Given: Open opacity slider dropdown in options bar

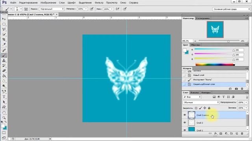Looking at the screenshot, I should point(86,9).
